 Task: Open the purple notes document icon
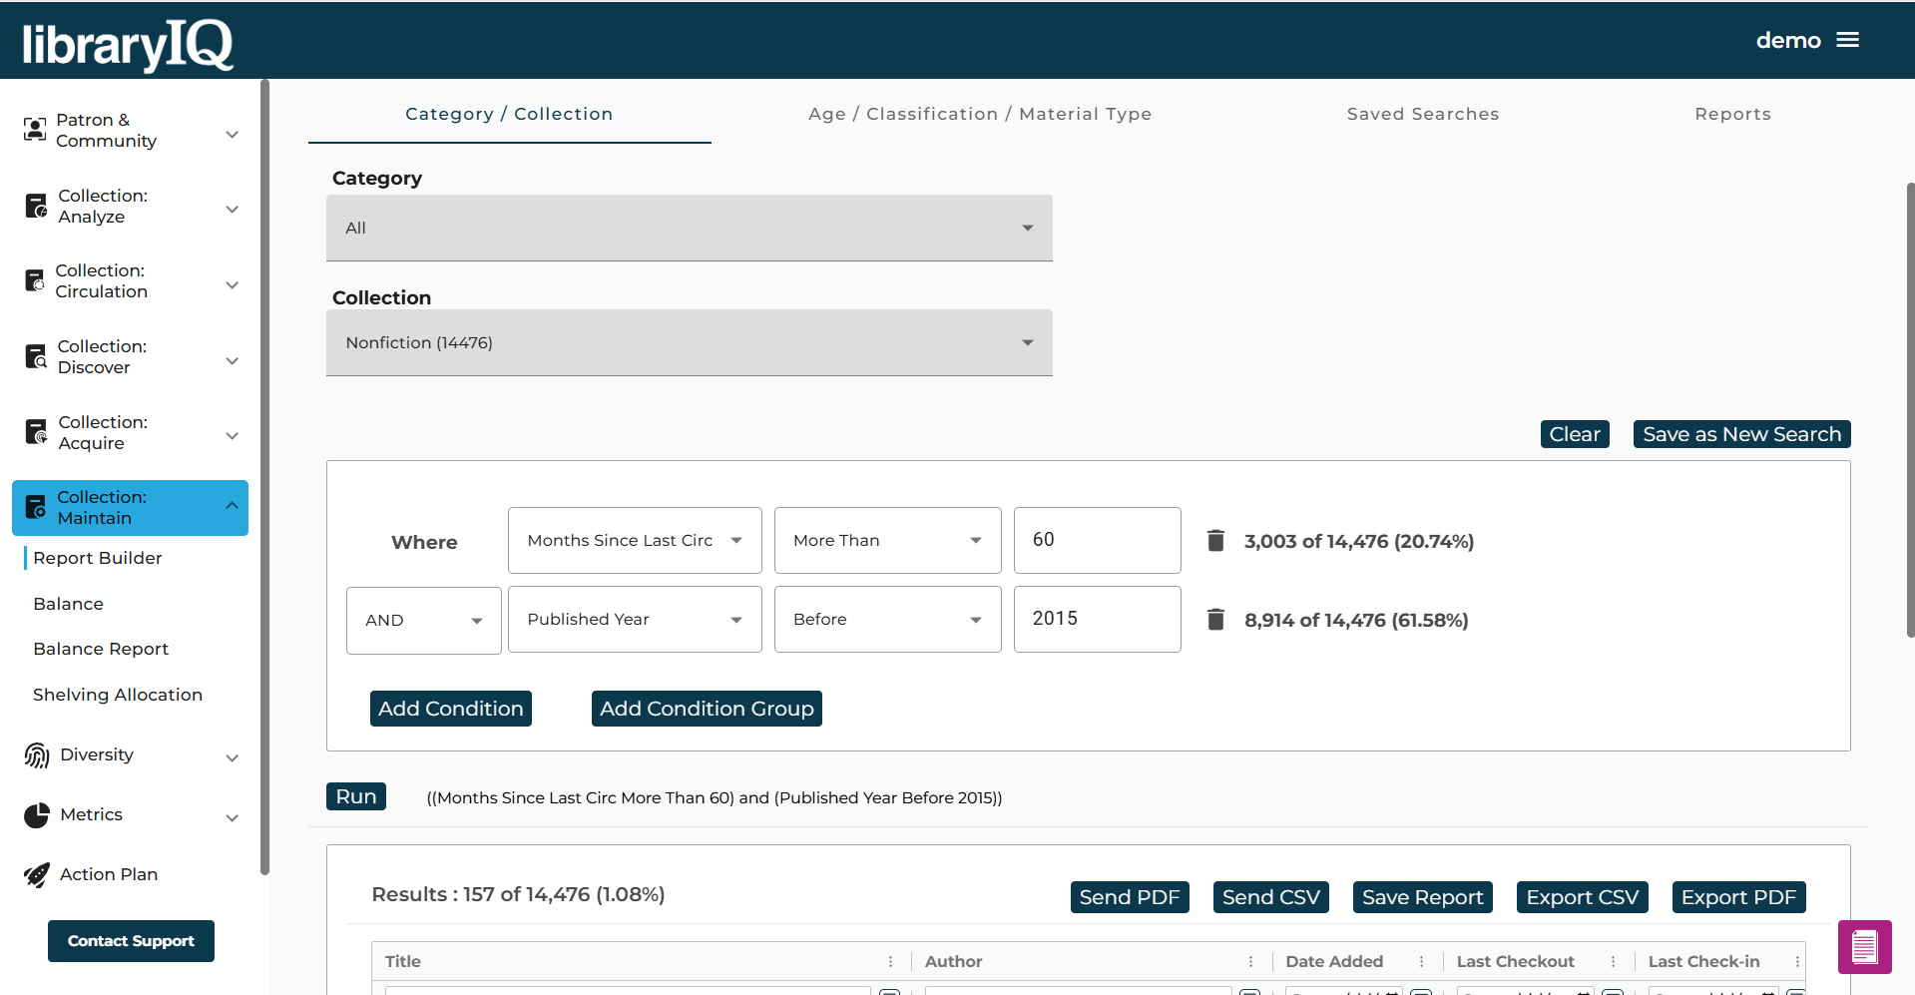(x=1864, y=946)
